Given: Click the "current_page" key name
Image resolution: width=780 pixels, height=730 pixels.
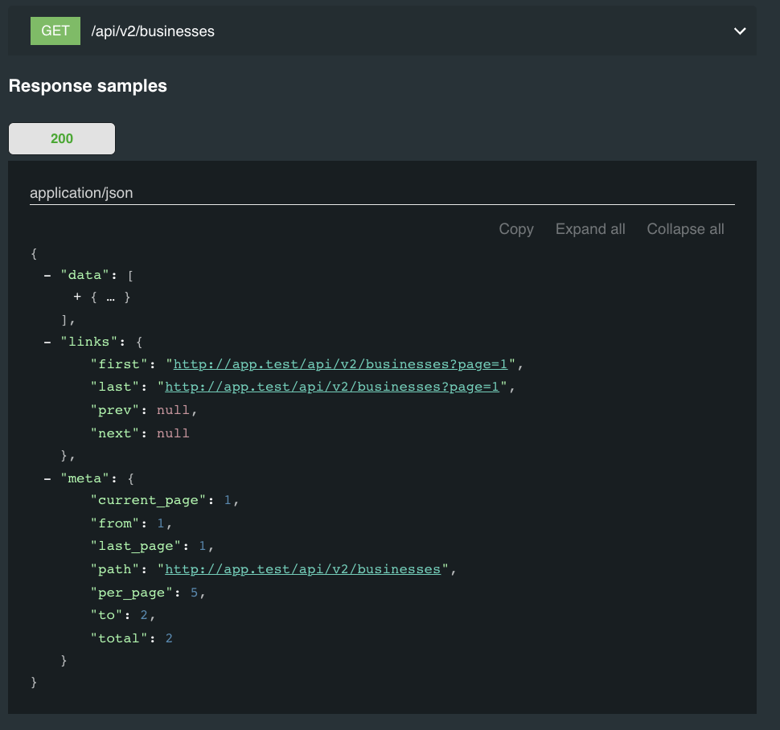Looking at the screenshot, I should click(x=148, y=500).
